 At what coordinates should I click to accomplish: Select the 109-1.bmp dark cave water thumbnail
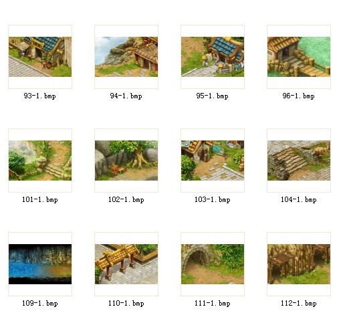point(40,264)
